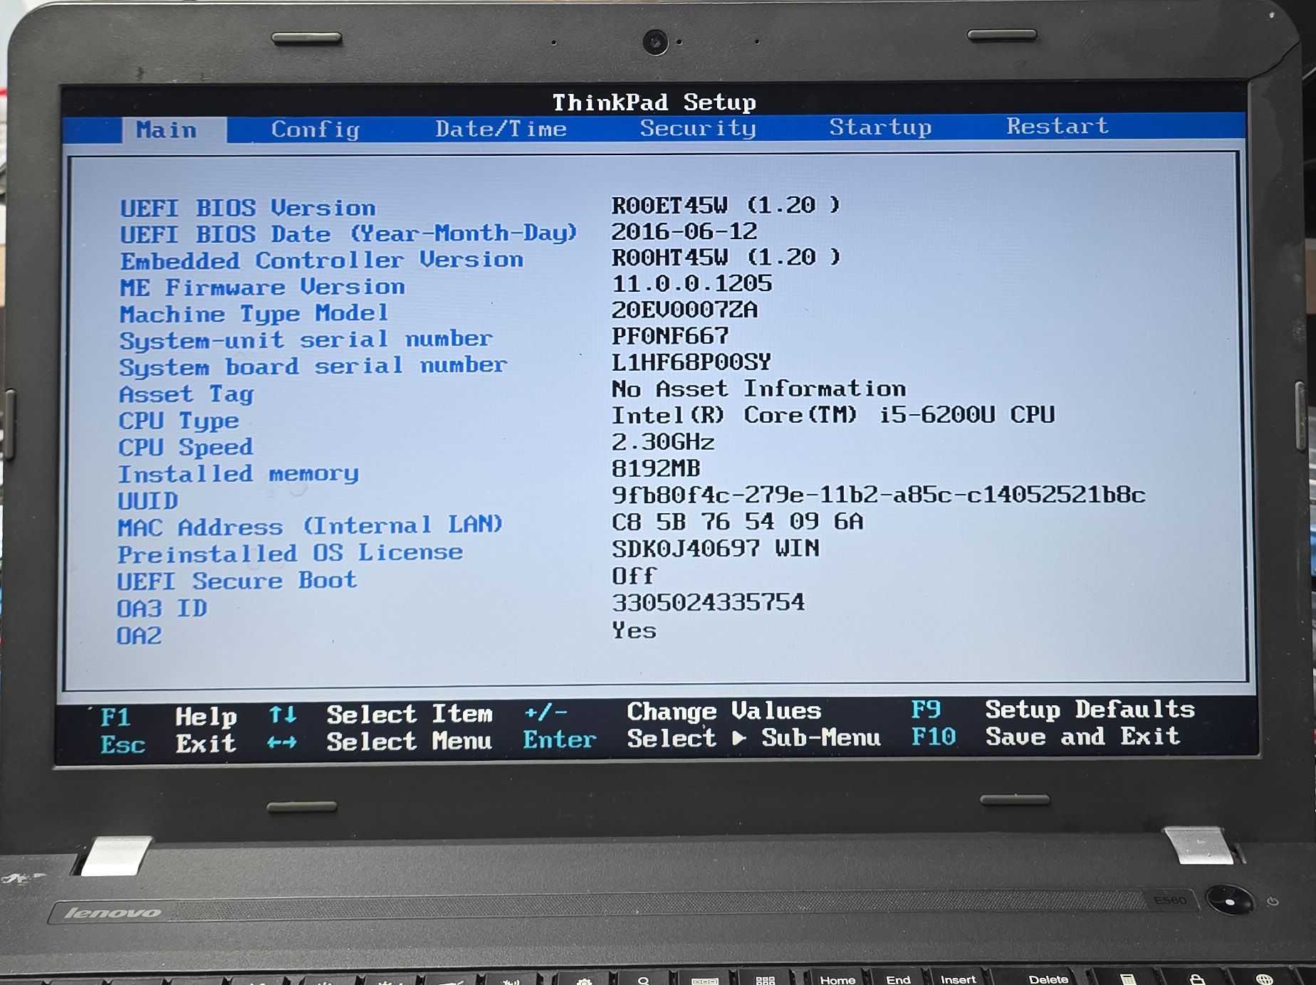Viewport: 1316px width, 985px height.
Task: Click BIOS version value R00ET45W (1.20)
Action: (x=726, y=205)
